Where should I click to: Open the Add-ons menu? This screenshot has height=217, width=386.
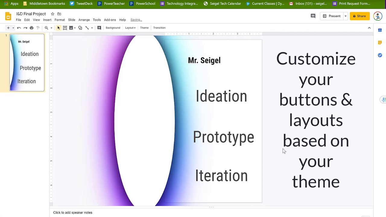pos(110,20)
